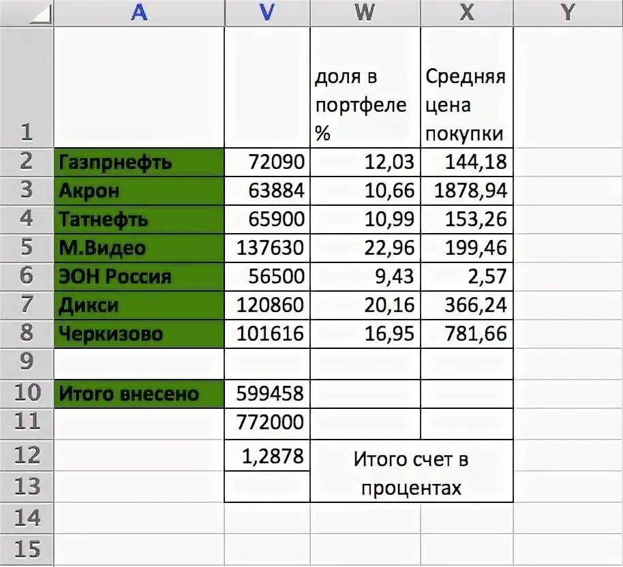
Task: Click the share cell 20,16
Action: (x=365, y=305)
